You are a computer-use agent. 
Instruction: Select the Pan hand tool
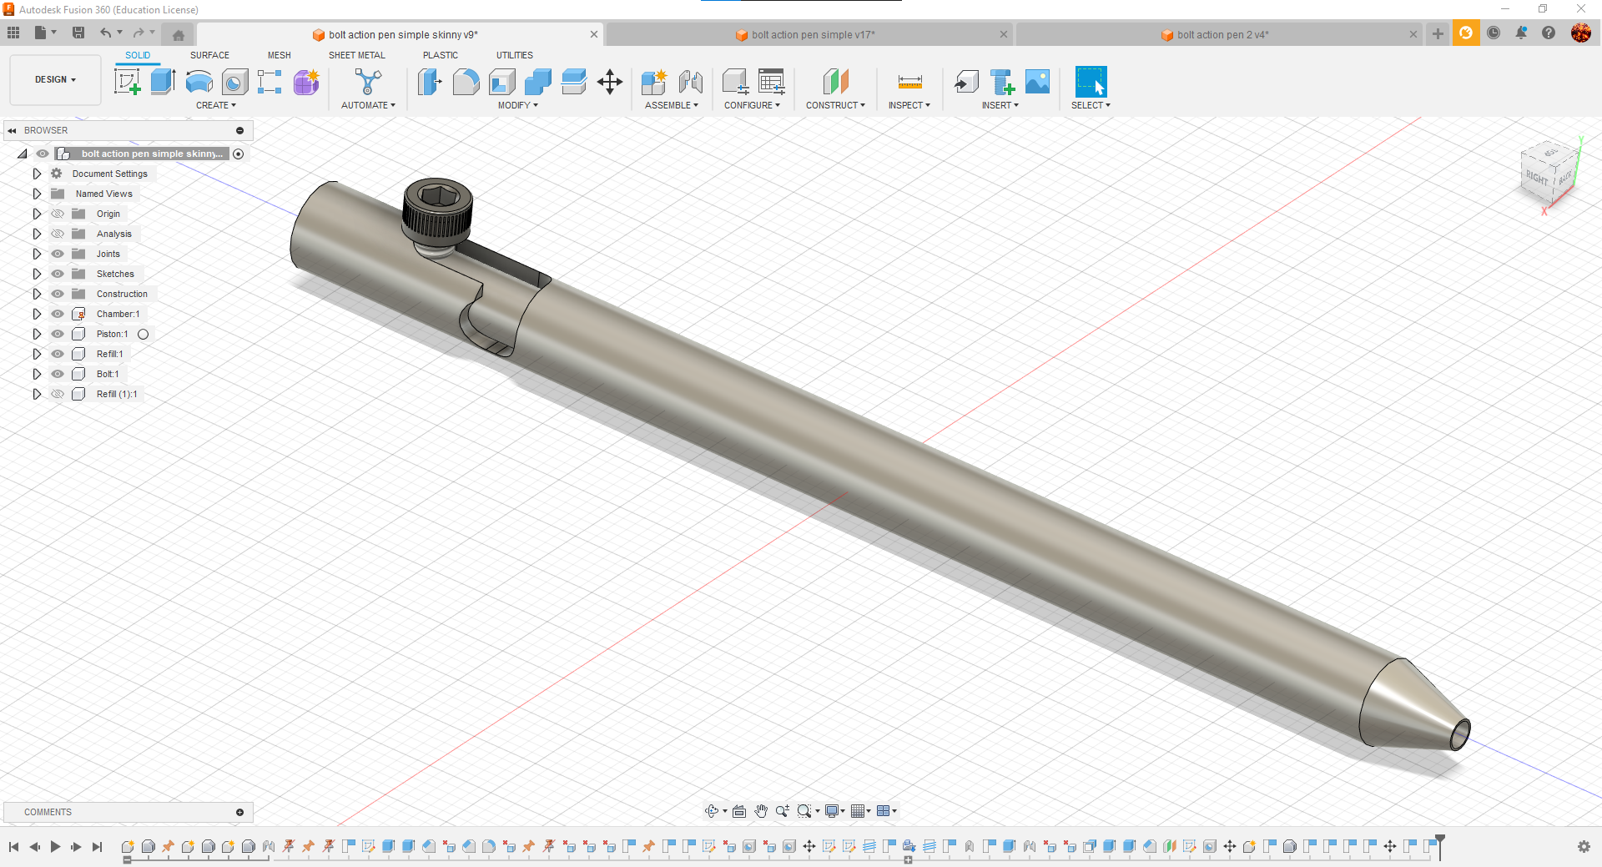(761, 811)
